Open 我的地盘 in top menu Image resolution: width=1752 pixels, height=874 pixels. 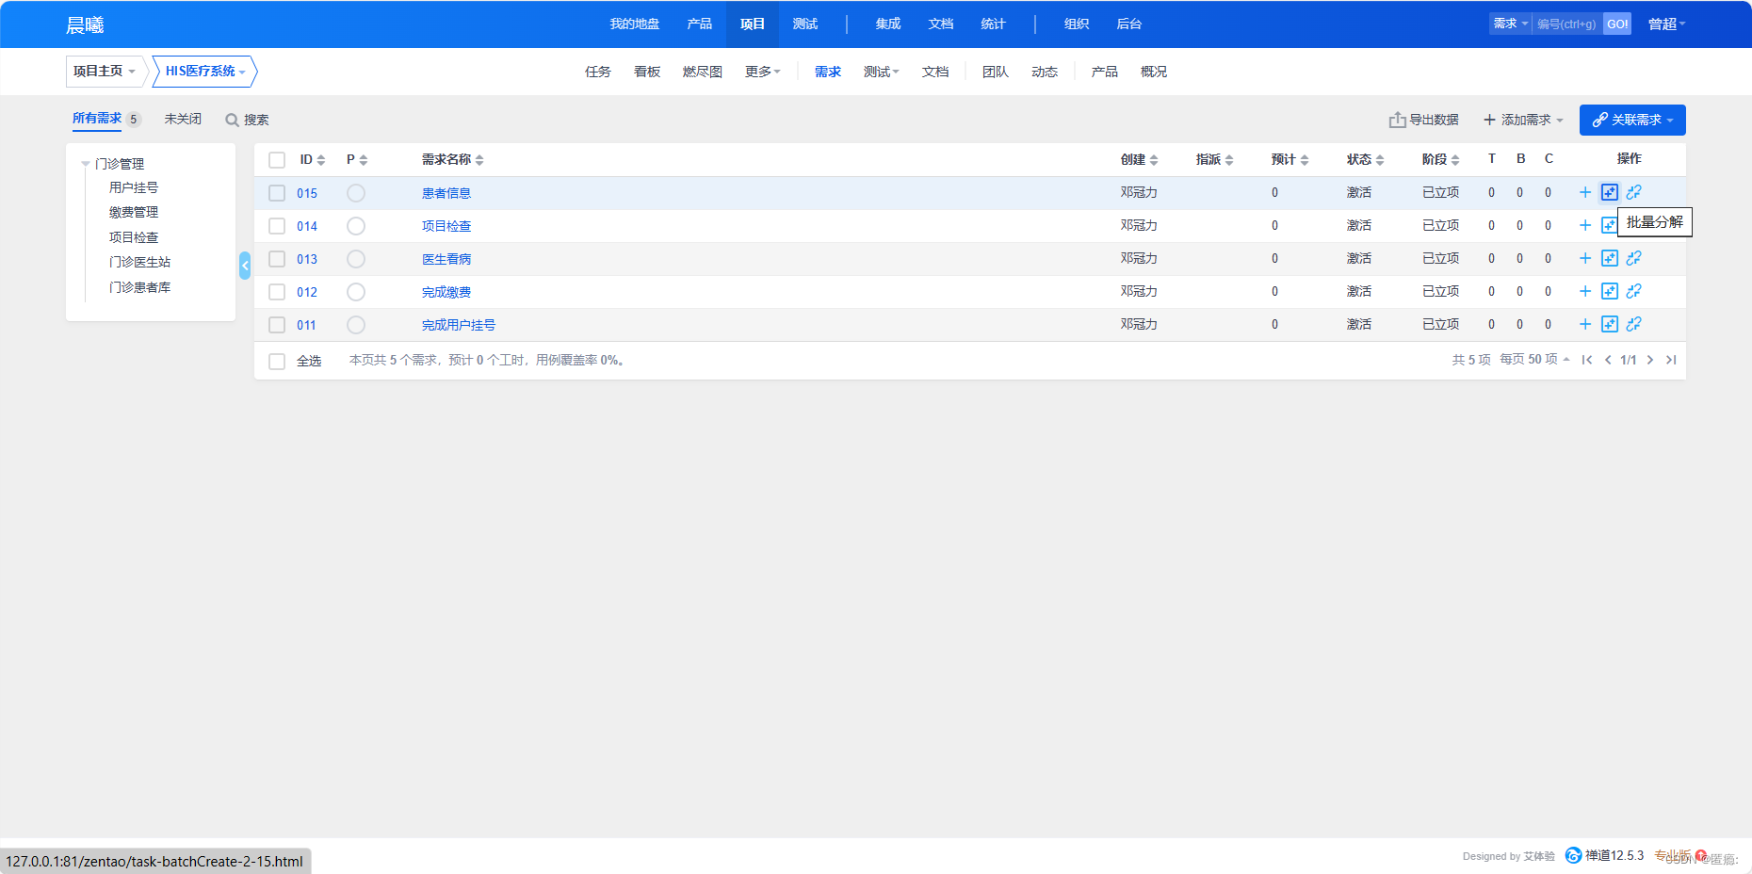click(634, 24)
